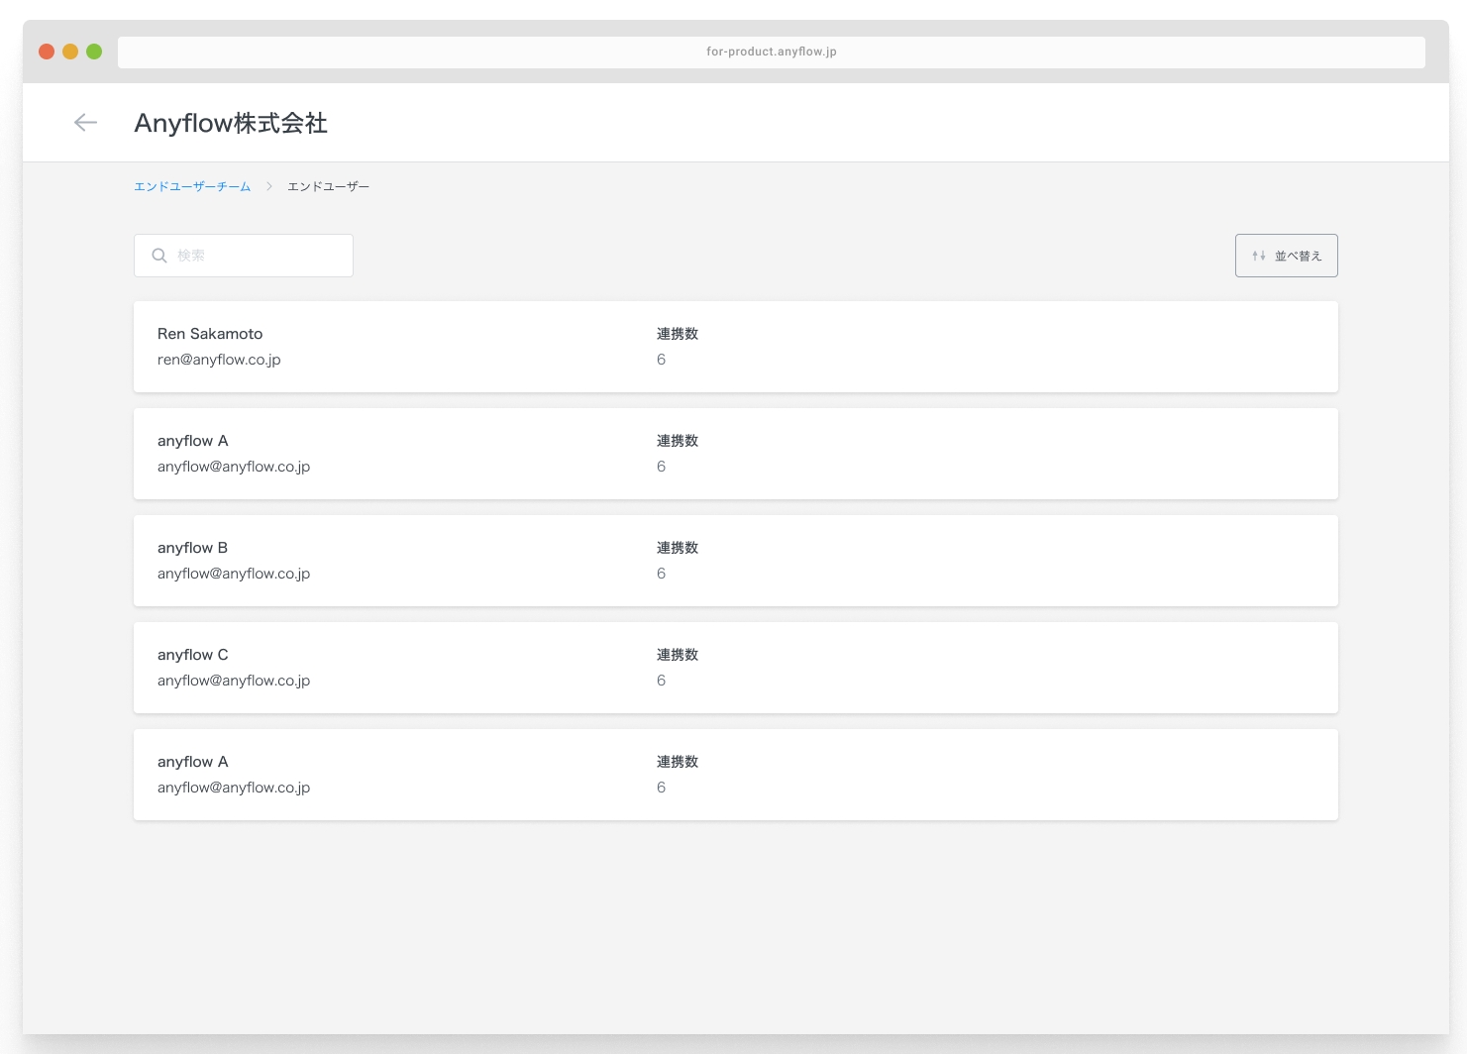Minimize the window with the yellow button

pos(70,52)
